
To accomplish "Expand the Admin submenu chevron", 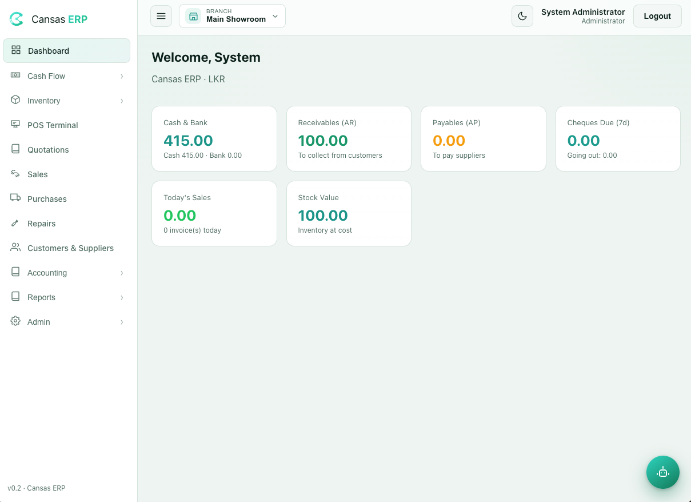I will (122, 322).
